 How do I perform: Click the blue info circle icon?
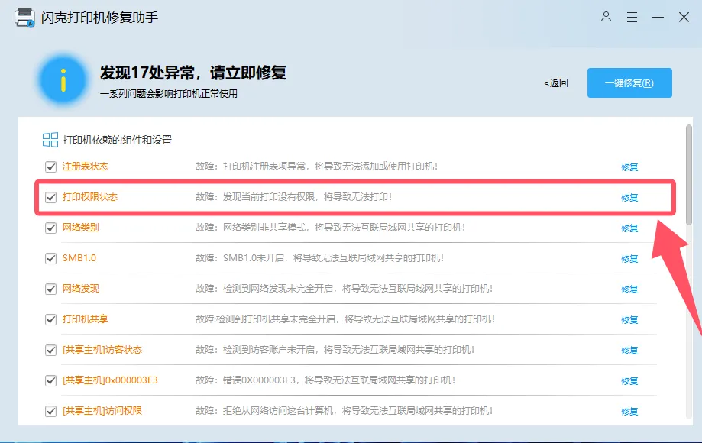click(x=63, y=80)
